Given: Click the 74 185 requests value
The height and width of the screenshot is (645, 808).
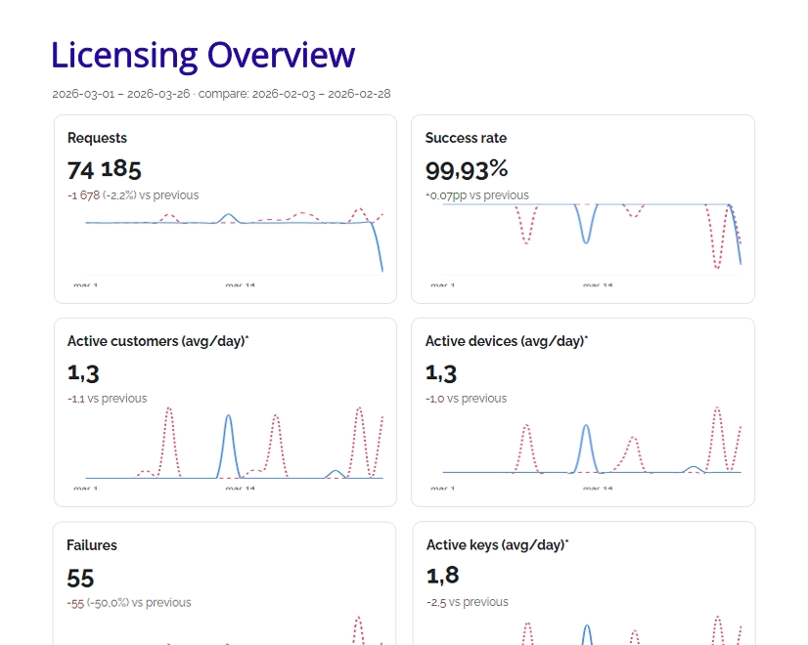Looking at the screenshot, I should [x=104, y=170].
